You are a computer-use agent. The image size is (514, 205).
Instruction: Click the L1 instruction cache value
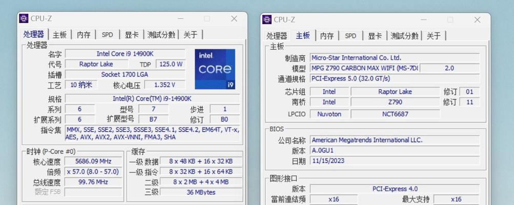click(x=200, y=172)
